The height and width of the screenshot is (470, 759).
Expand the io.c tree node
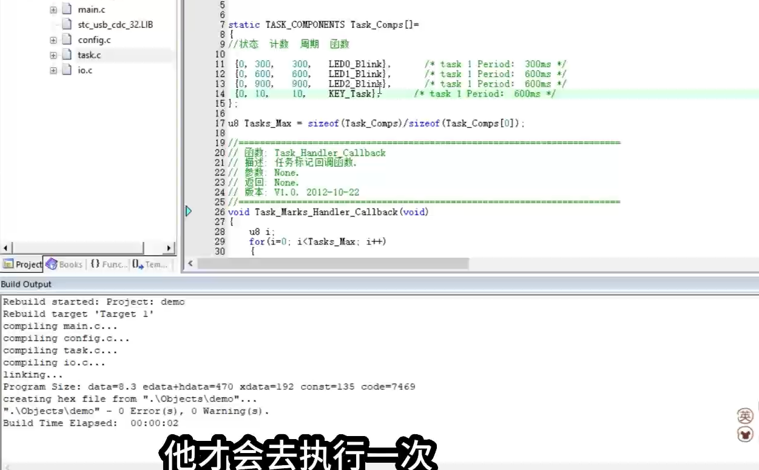(53, 70)
